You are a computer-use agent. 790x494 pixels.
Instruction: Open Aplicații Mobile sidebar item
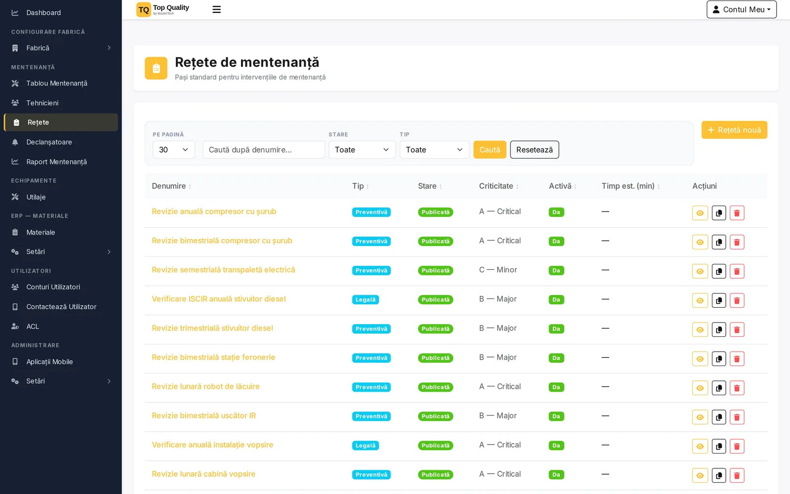click(61, 362)
